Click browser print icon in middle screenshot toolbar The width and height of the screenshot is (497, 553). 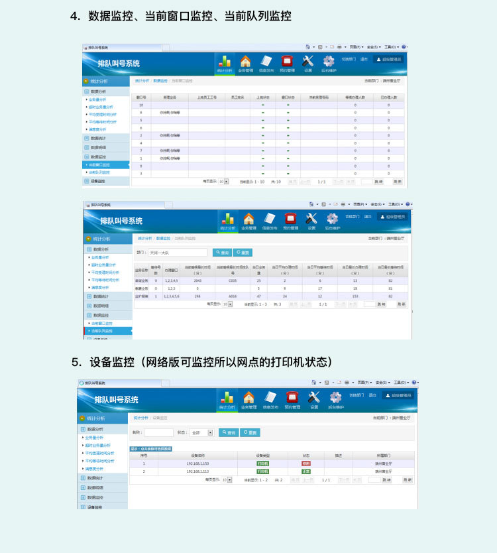[x=343, y=204]
